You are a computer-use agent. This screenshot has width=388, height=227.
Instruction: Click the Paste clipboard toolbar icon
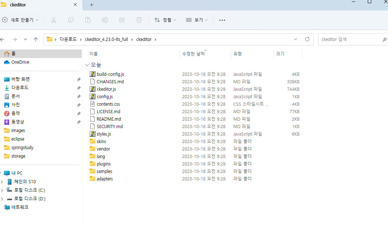(x=88, y=20)
